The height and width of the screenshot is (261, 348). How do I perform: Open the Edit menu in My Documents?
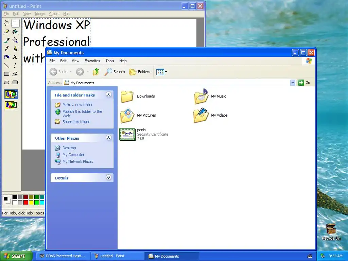[63, 61]
